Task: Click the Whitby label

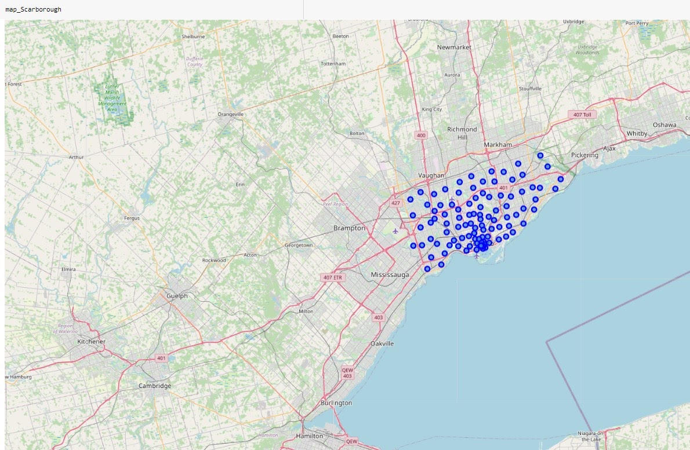Action: pyautogui.click(x=637, y=134)
